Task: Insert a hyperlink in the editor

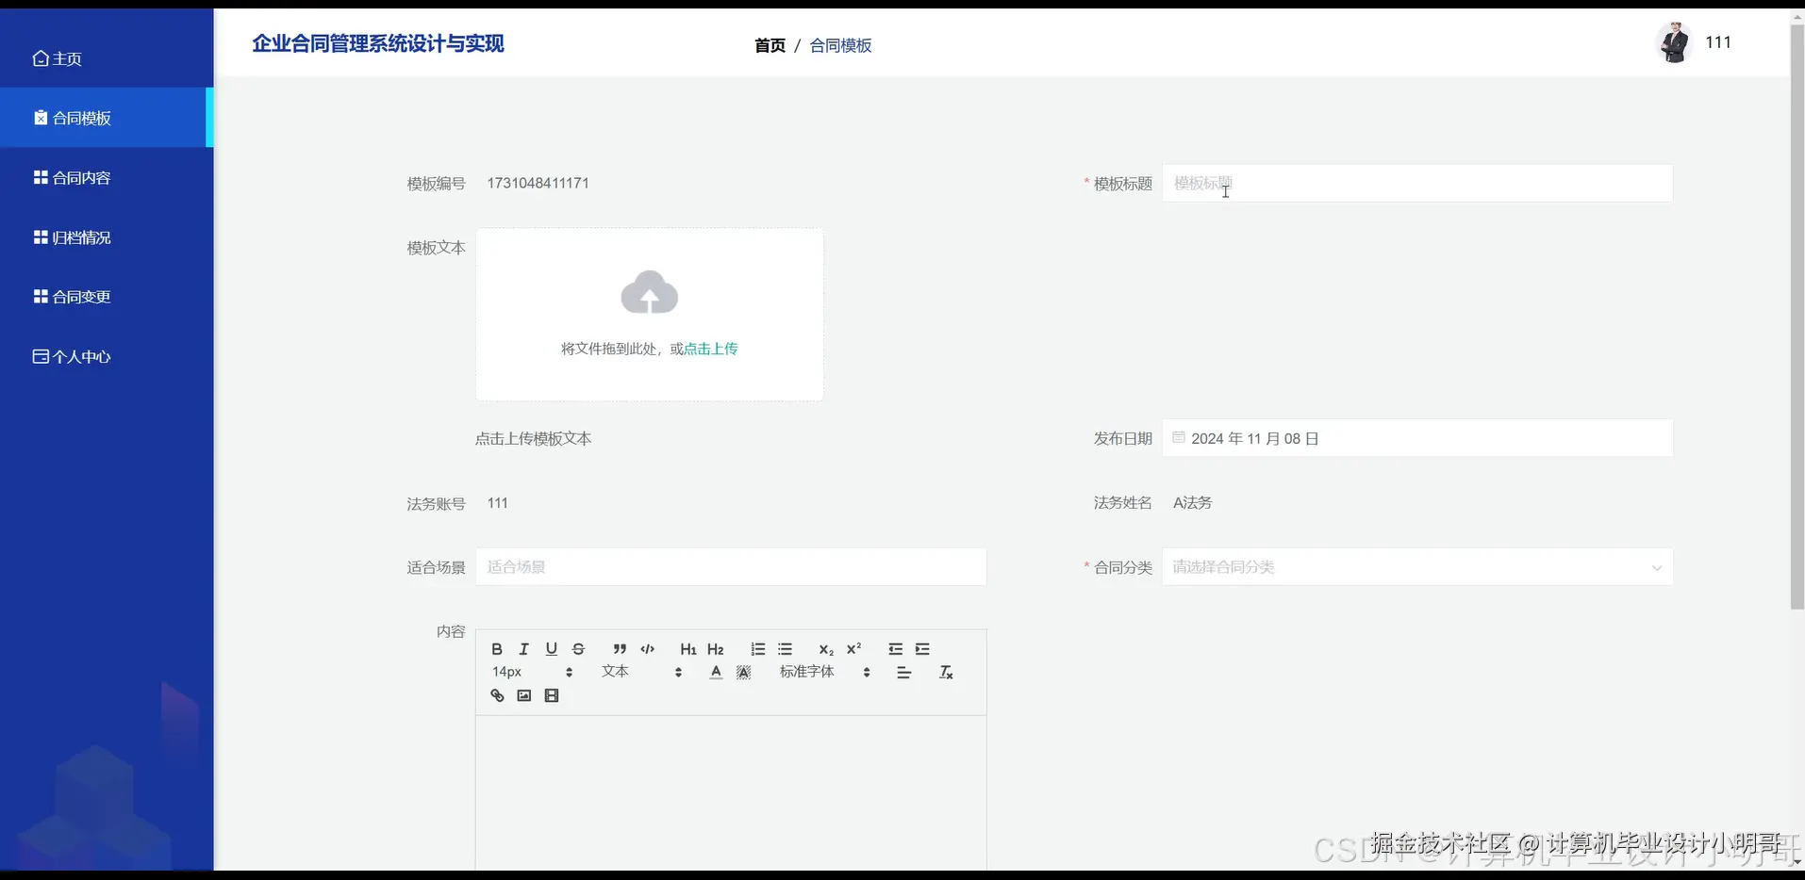Action: (x=496, y=695)
